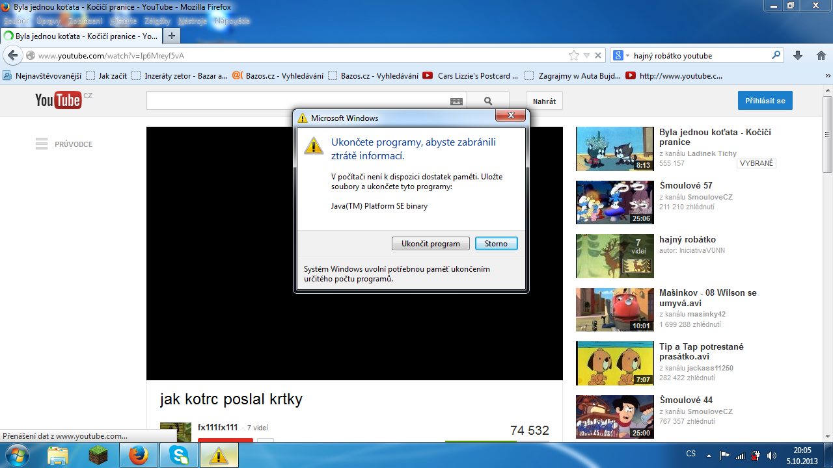833x468 pixels.
Task: Click the Byla jednou koťata video thumbnail
Action: [x=615, y=149]
